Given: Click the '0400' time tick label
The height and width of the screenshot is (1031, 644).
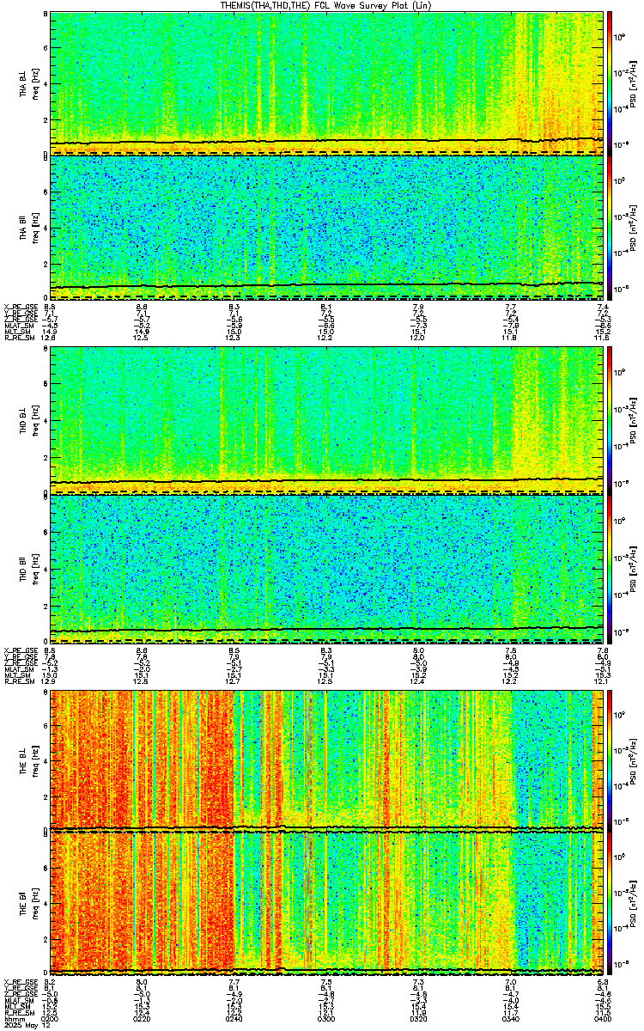Looking at the screenshot, I should [x=602, y=1017].
